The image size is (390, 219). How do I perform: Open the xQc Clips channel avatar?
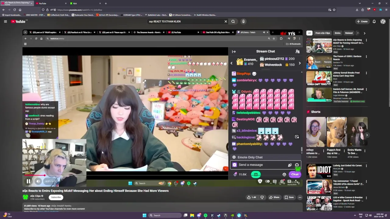tap(26, 197)
